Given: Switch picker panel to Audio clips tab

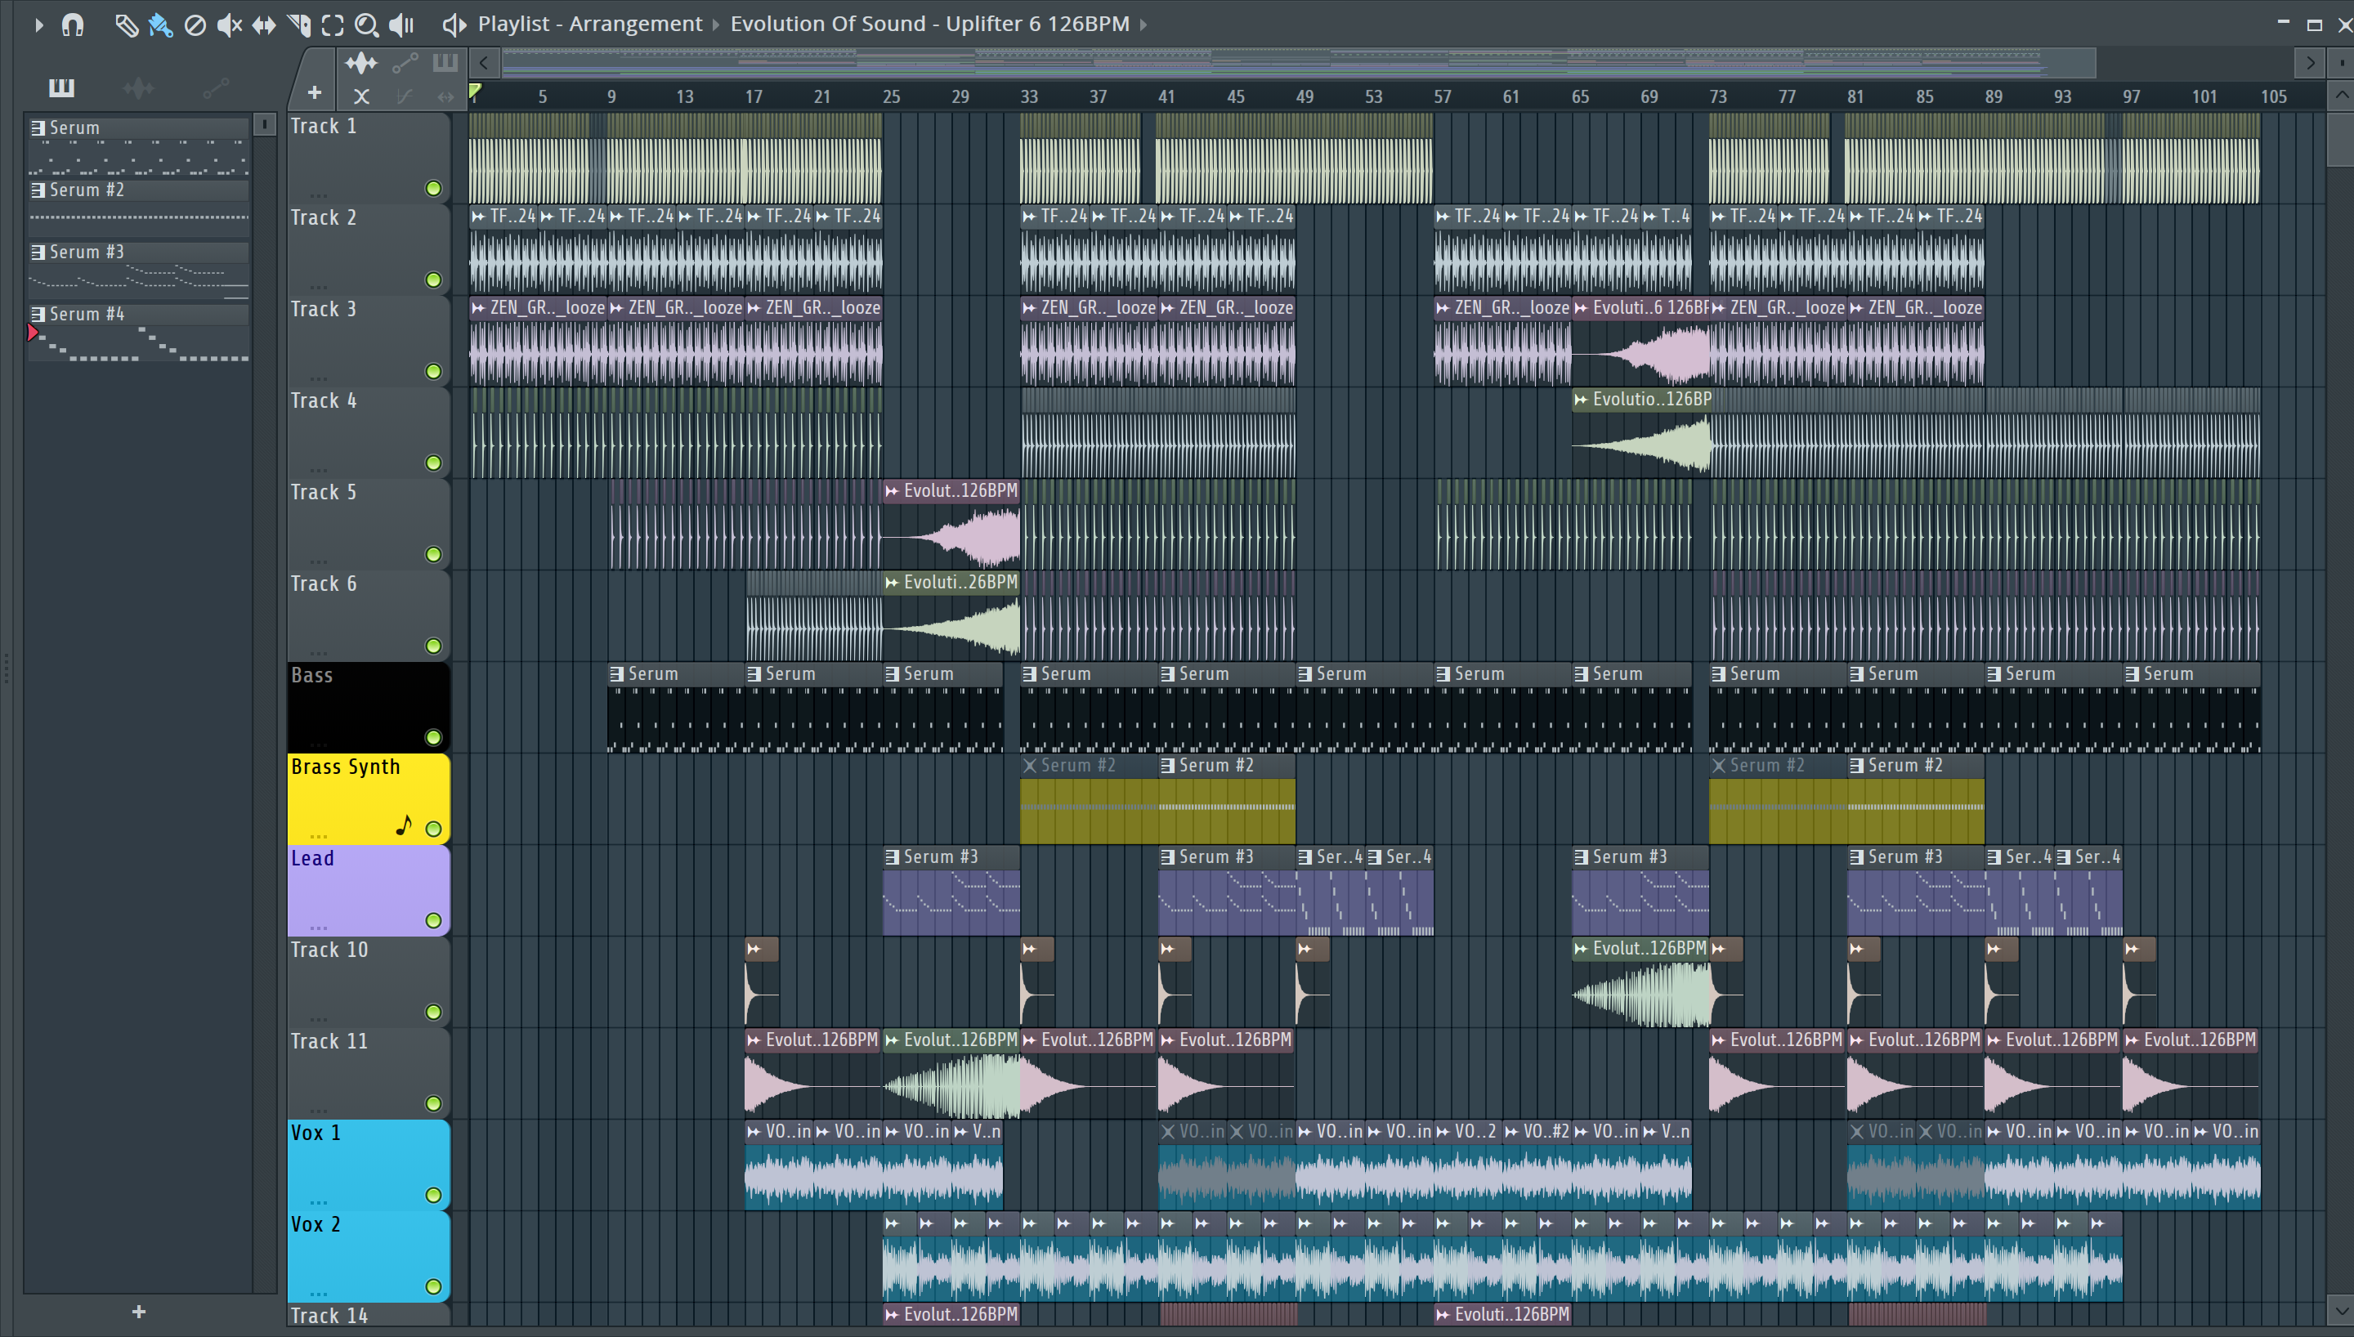Looking at the screenshot, I should 139,88.
